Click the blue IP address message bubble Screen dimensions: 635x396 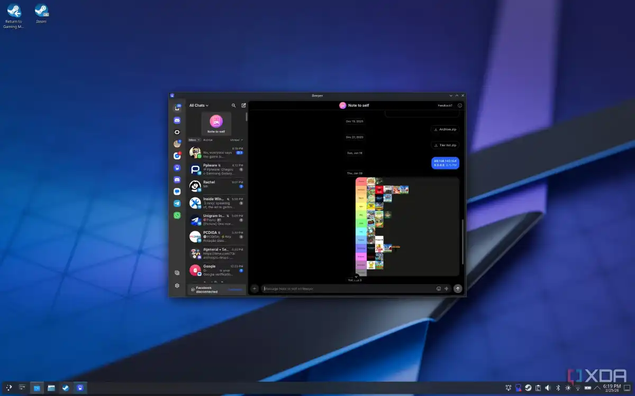[445, 163]
